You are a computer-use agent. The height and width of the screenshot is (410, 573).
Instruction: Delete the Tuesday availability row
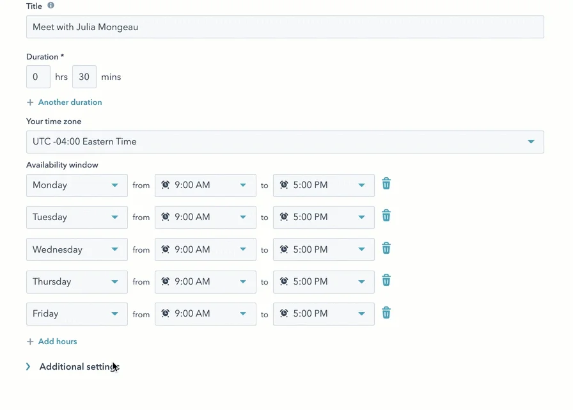[386, 216]
